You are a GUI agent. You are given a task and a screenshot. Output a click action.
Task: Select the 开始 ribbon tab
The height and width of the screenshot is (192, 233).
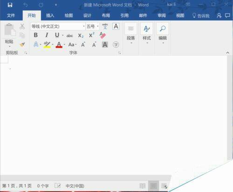pos(32,15)
